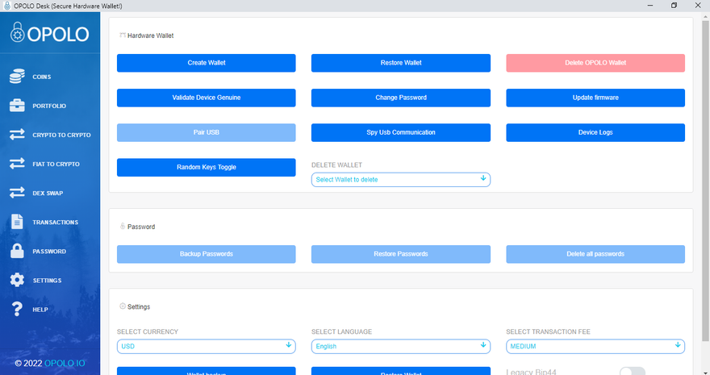The height and width of the screenshot is (375, 710).
Task: Click the Settings gear icon in sidebar
Action: 17,280
